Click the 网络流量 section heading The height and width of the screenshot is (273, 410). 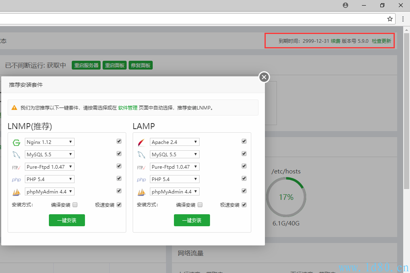(x=191, y=253)
